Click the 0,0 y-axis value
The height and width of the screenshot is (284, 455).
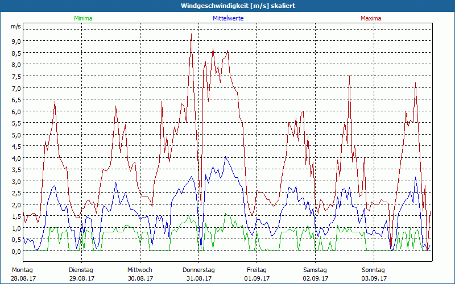pos(16,252)
